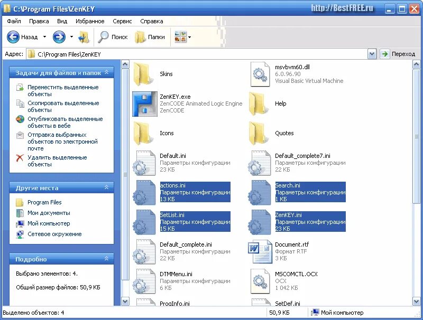This screenshot has height=320, width=423.
Task: Click side pane scrollbar up arrow
Action: click(125, 64)
